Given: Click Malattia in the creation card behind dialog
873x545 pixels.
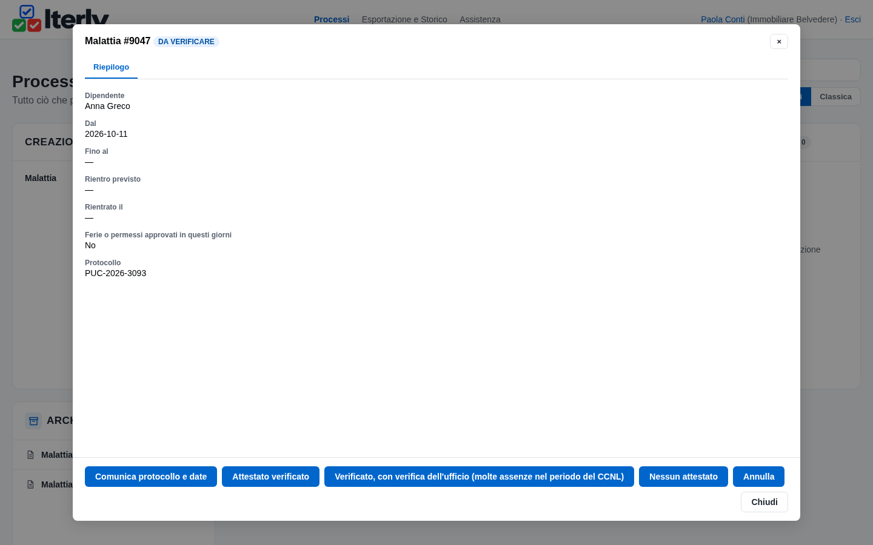Looking at the screenshot, I should click(41, 178).
